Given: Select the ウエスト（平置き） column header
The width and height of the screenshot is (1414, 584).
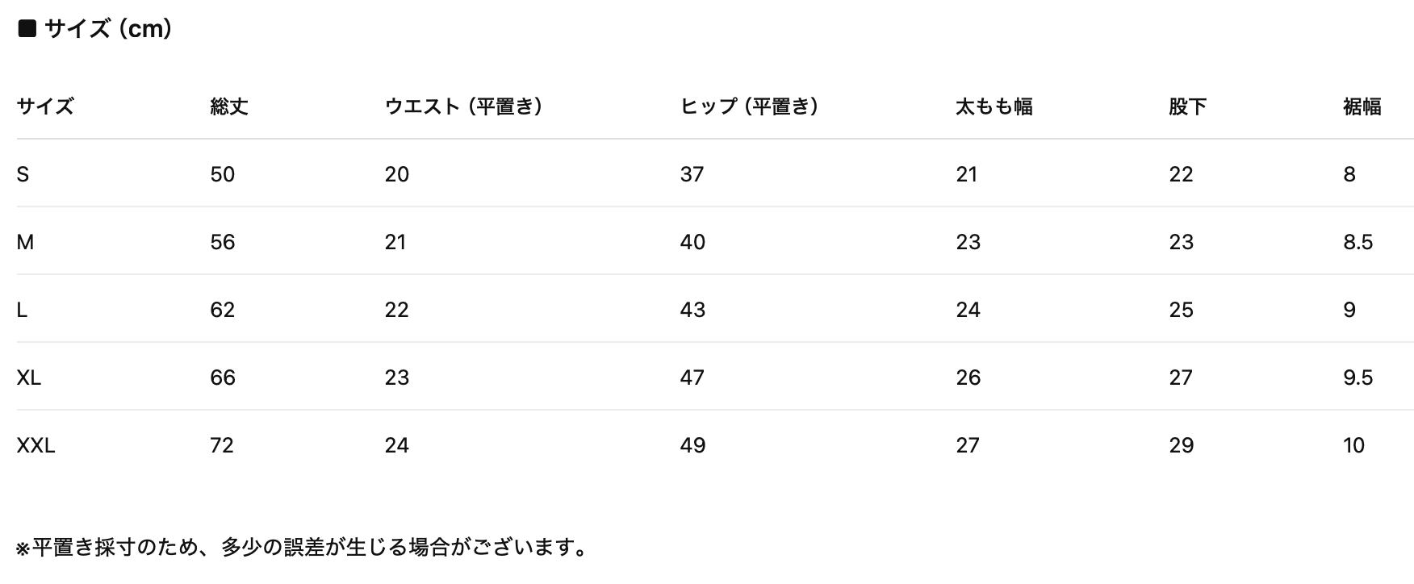Looking at the screenshot, I should point(463,106).
